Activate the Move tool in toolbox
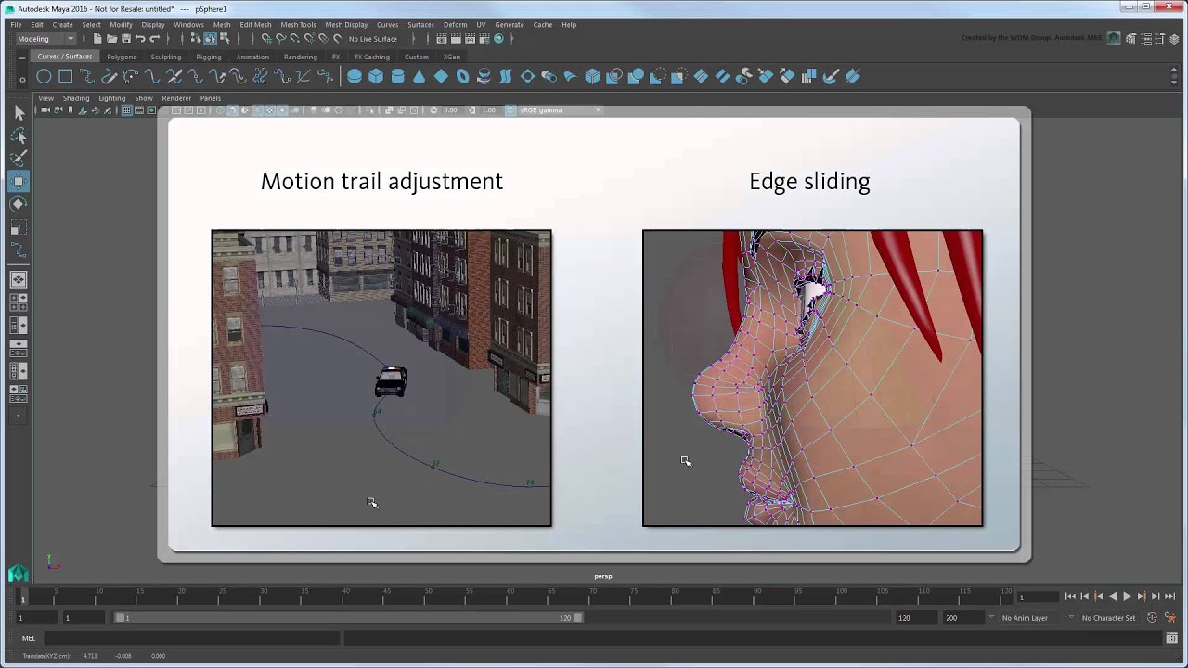Viewport: 1188px width, 668px height. 19,181
